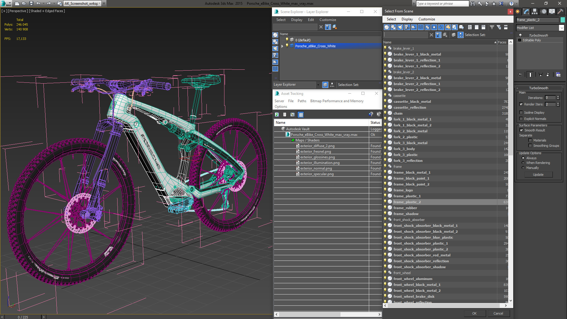Expand Porsche_eBike_Cross_White layer in Scene Explorer

point(282,46)
